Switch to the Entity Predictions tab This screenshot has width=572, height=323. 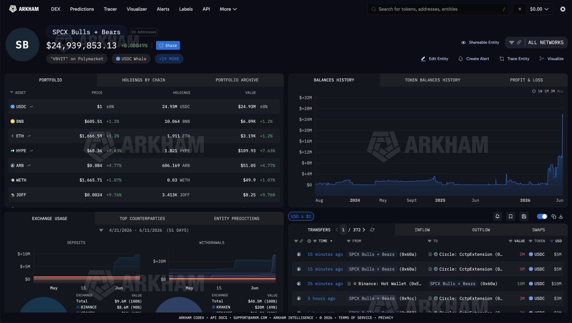click(236, 219)
